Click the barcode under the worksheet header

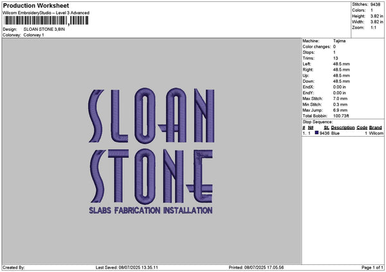point(46,21)
